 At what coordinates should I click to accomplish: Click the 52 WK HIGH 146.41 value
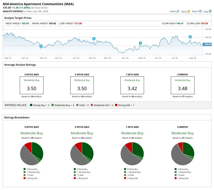(180, 23)
